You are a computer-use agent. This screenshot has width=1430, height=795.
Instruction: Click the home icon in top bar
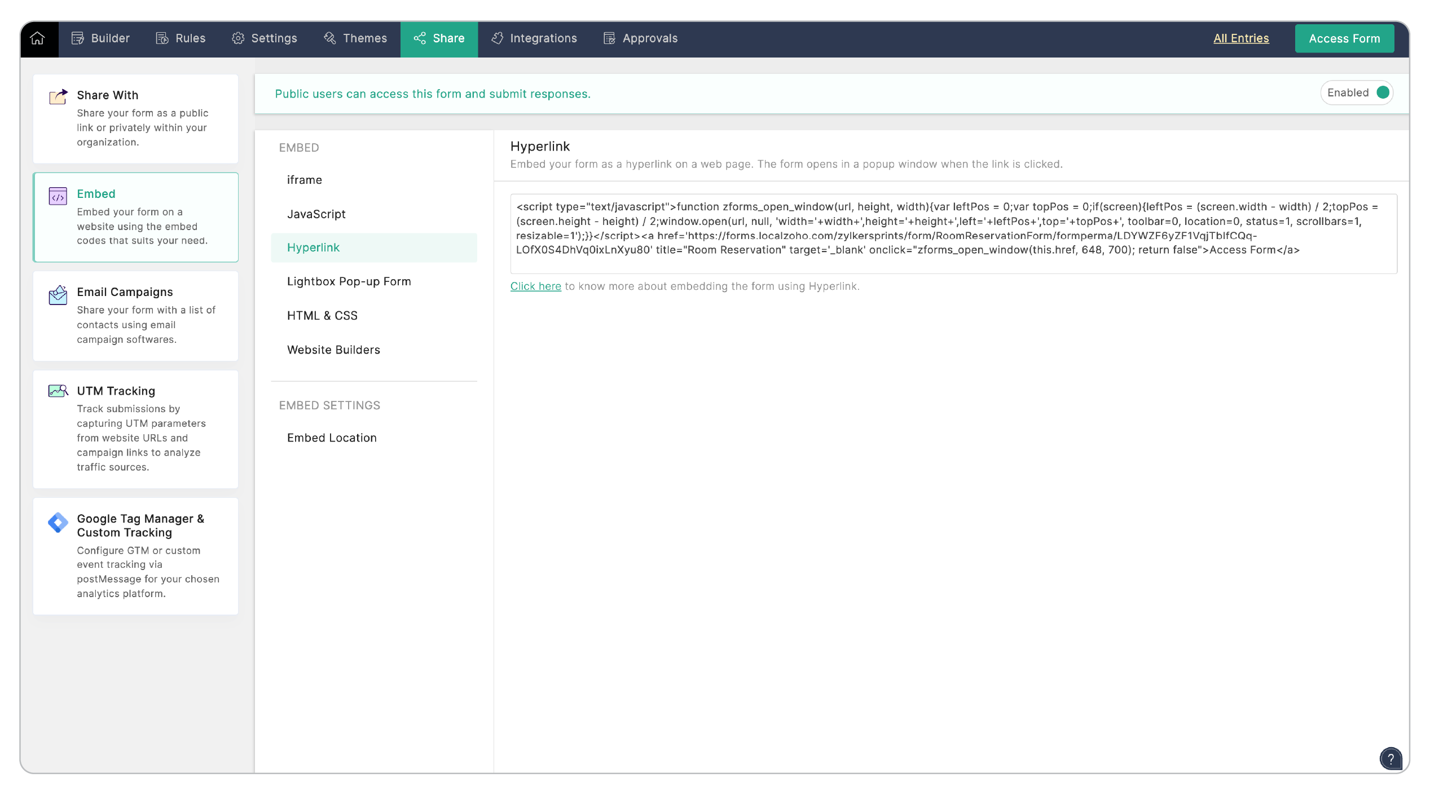pos(38,38)
